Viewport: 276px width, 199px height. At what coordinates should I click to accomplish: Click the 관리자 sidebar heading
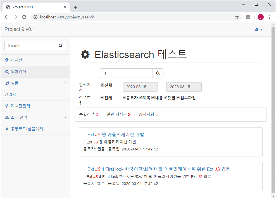[10, 94]
